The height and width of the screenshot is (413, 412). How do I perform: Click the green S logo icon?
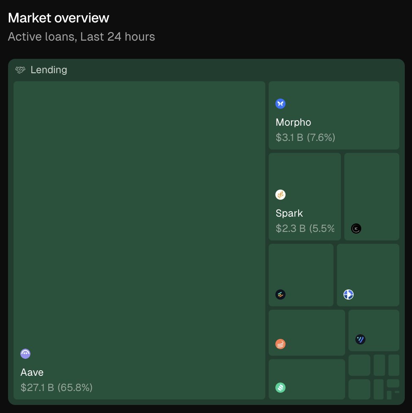click(280, 388)
